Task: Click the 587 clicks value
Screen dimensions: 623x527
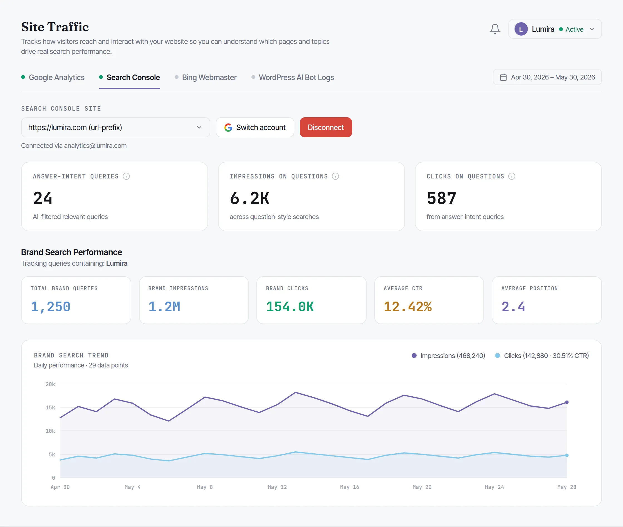Action: 442,198
